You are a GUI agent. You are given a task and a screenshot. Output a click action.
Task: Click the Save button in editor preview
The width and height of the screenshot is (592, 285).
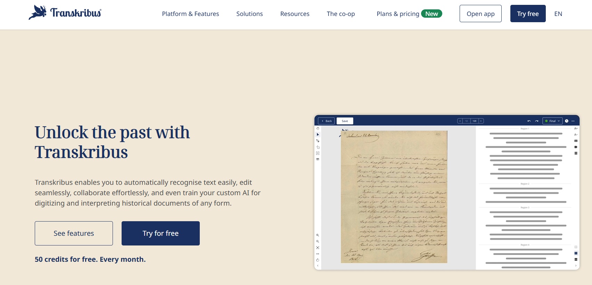[x=345, y=121]
